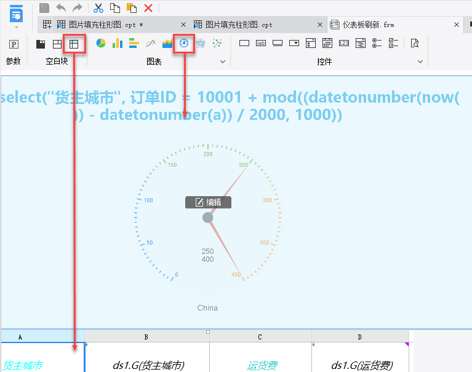Viewport: 472px width, 372px height.
Task: Select the absolute layout block icon
Action: point(57,44)
